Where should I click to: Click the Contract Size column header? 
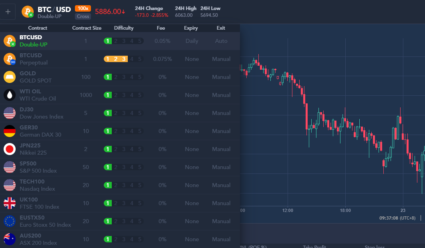click(x=87, y=28)
